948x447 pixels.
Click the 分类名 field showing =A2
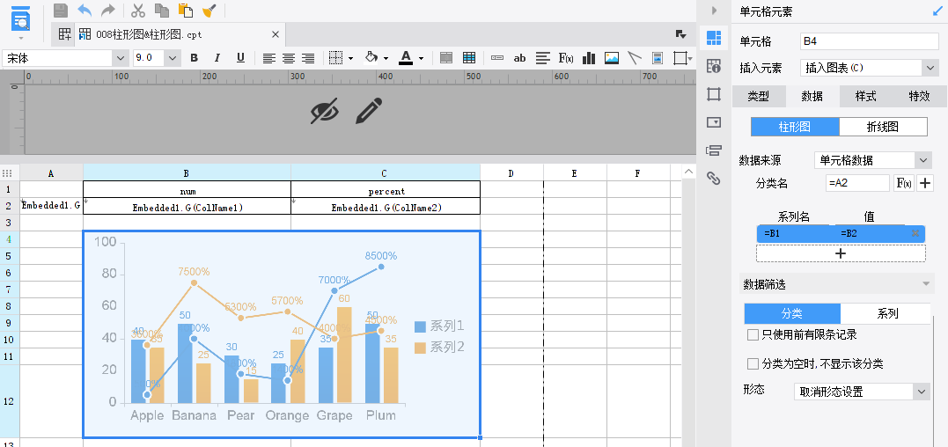coord(857,183)
